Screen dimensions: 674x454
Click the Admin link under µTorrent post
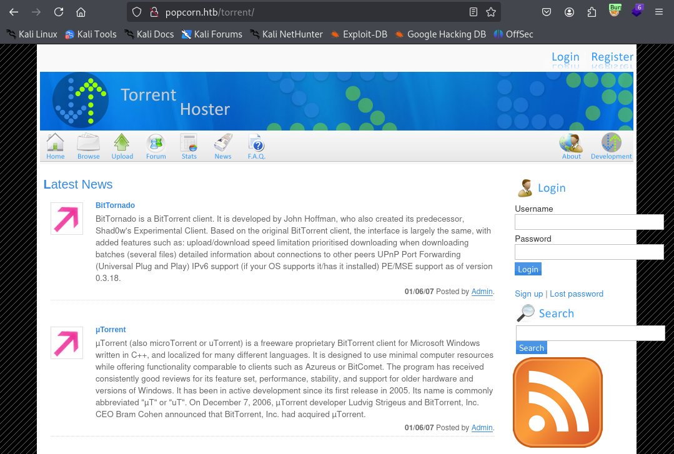[x=482, y=428]
